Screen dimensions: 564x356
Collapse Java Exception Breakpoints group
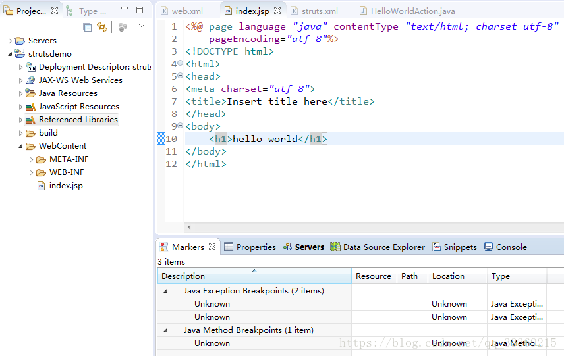(x=166, y=291)
